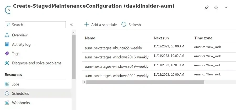Click the magnifier icon in Search box
236x110 pixels.
point(9,25)
